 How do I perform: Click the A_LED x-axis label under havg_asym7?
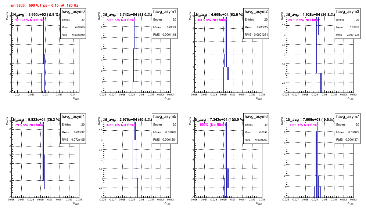coord(351,204)
